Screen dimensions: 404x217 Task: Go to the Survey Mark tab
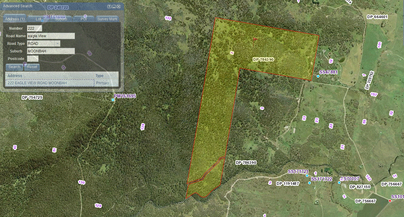107,19
